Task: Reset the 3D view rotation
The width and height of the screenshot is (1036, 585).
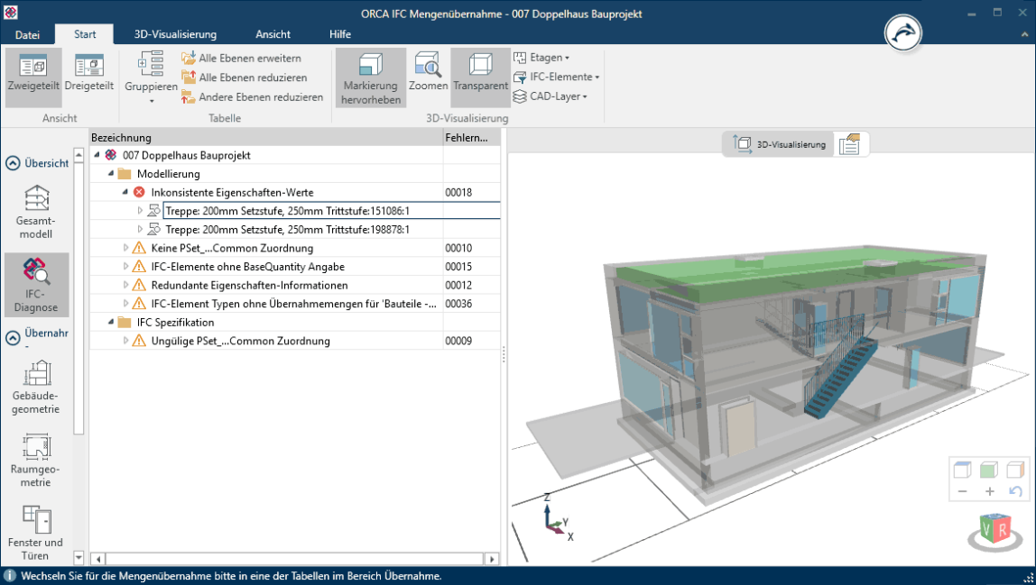Action: point(1015,491)
